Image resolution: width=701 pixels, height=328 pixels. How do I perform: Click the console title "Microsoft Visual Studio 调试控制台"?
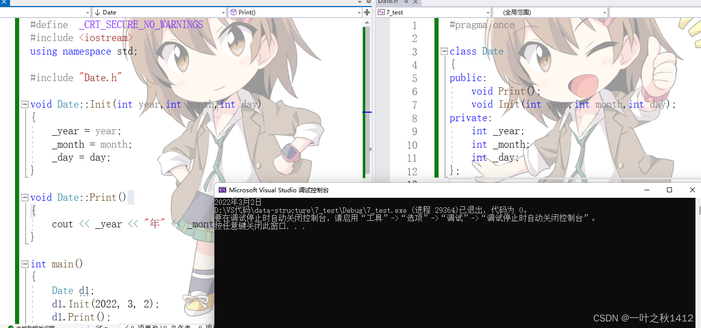click(279, 190)
